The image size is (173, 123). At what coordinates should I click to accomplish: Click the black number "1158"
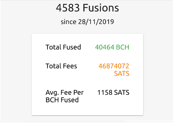click(105, 92)
